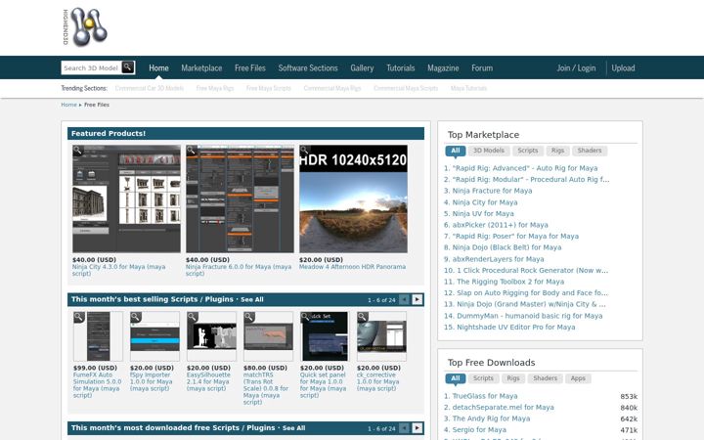Zoom icon on Ninja City thumbnail
The width and height of the screenshot is (704, 440).
click(78, 151)
